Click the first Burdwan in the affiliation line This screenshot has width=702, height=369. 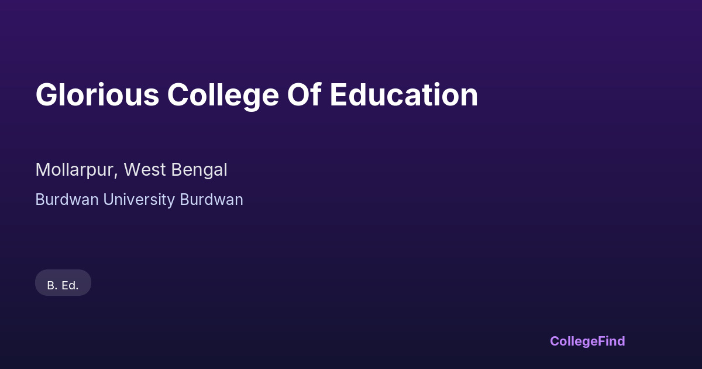tap(67, 200)
